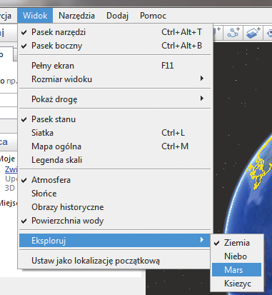Click the Add Path toolbar icon
This screenshot has width=272, height=295.
pyautogui.click(x=233, y=33)
